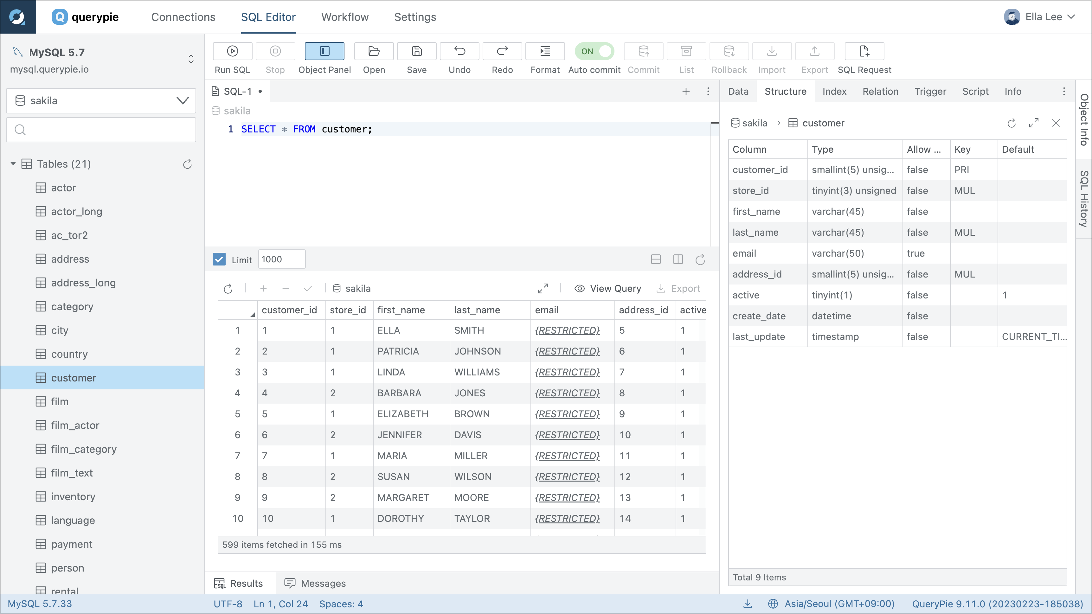Open the sakila database dropdown
This screenshot has width=1092, height=614.
101,100
